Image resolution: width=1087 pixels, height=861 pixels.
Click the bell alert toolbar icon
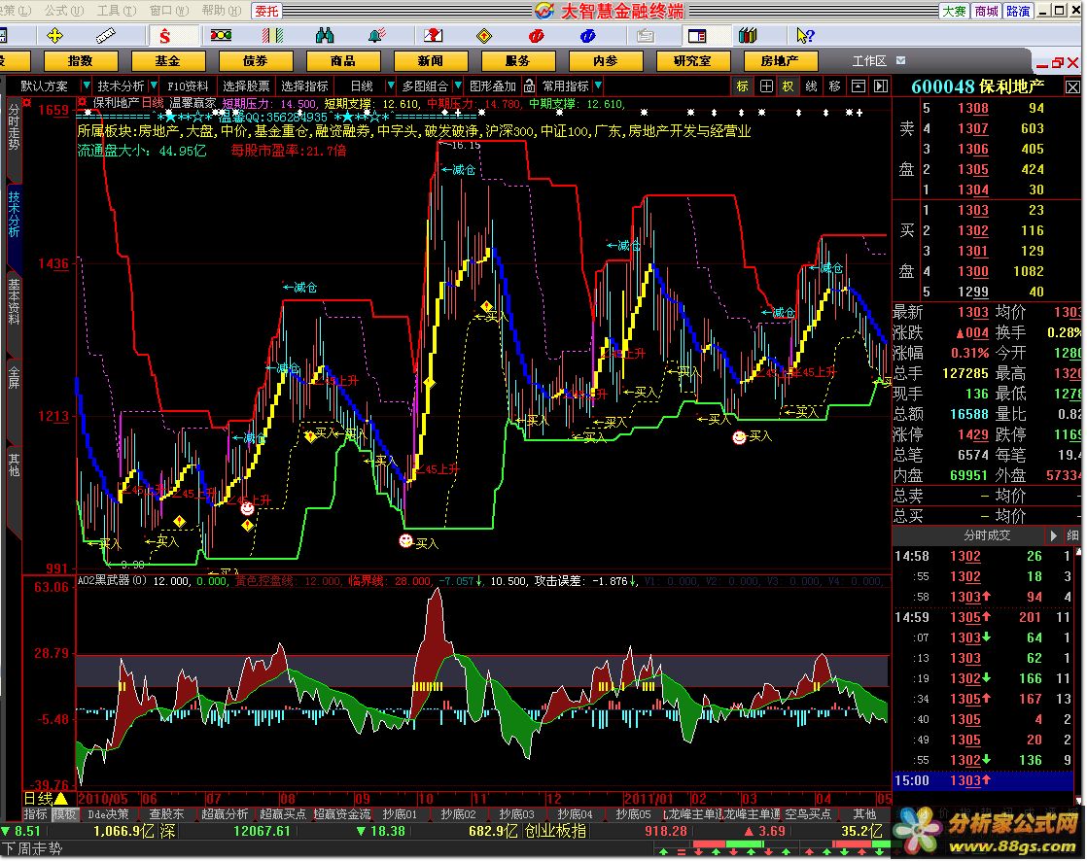(376, 35)
